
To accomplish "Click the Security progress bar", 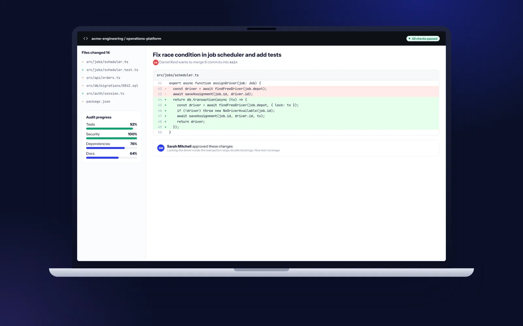I will click(111, 138).
